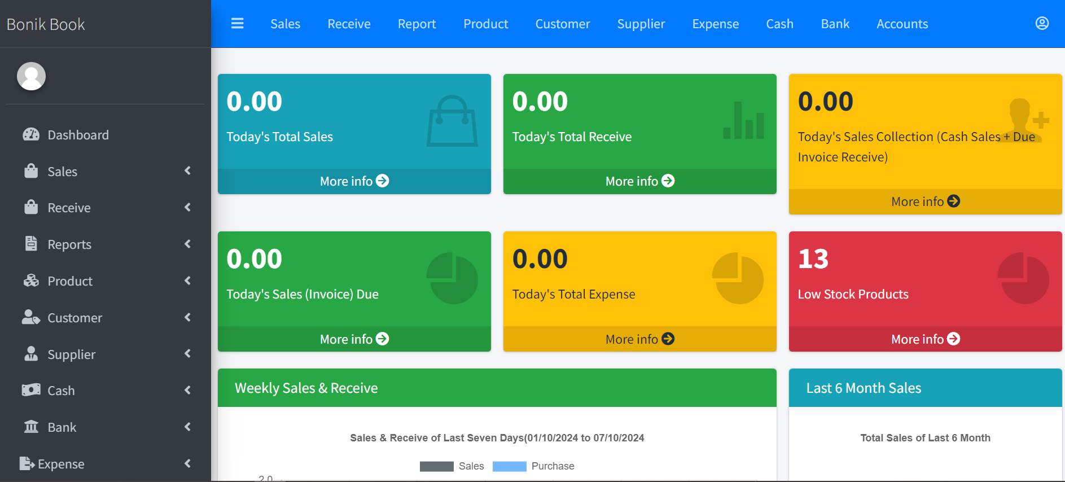This screenshot has width=1065, height=482.
Task: Click More info under Low Stock Products
Action: [925, 339]
